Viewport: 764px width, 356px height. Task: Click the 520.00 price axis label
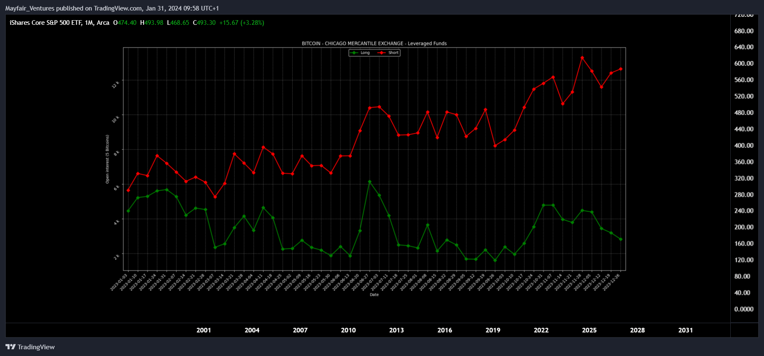pyautogui.click(x=744, y=96)
